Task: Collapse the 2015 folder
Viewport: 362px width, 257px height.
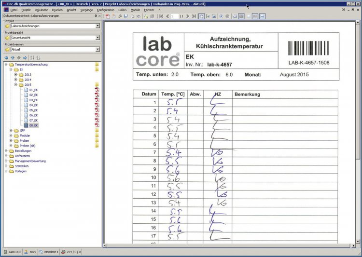Action: click(x=16, y=85)
